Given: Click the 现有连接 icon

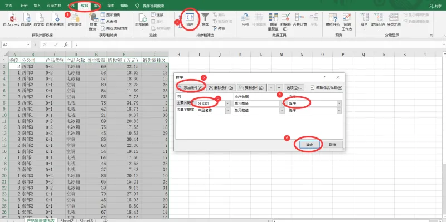Looking at the screenshot, I should [x=75, y=20].
